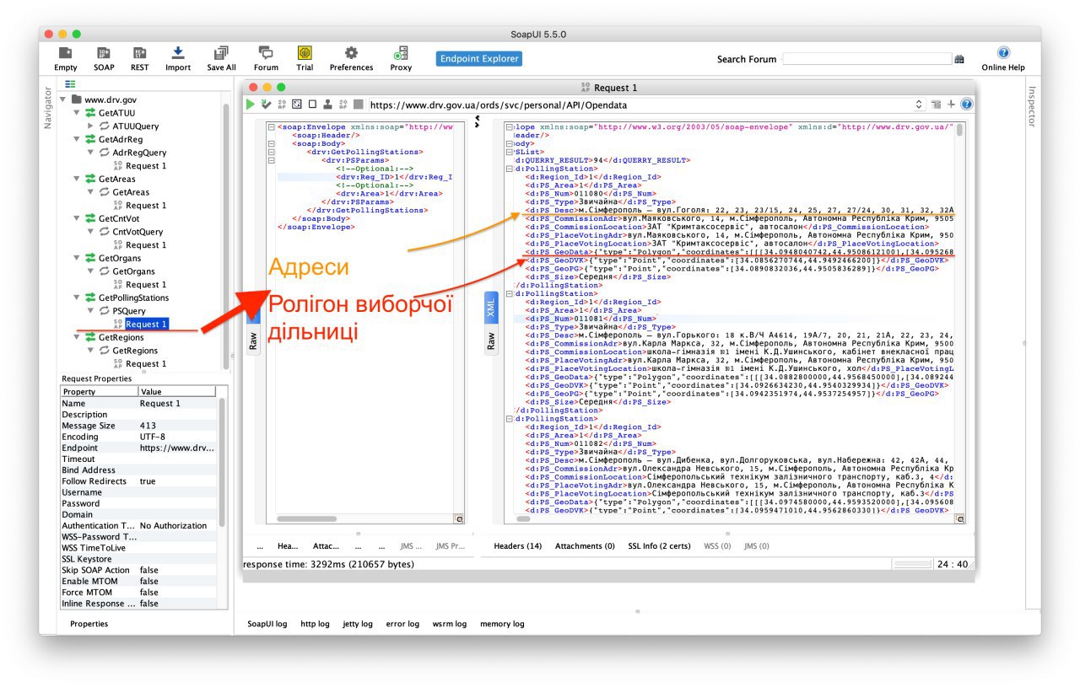The image size is (1080, 687).
Task: Click the find icon below the request editor
Action: tap(460, 519)
